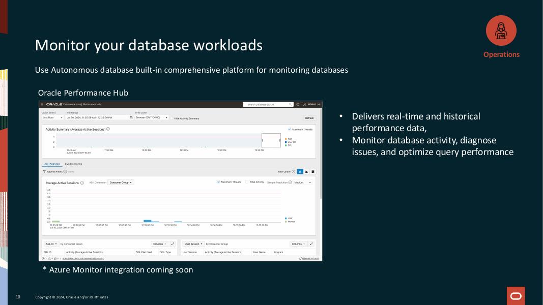
Task: Open the ADMIN user menu
Action: pos(311,104)
